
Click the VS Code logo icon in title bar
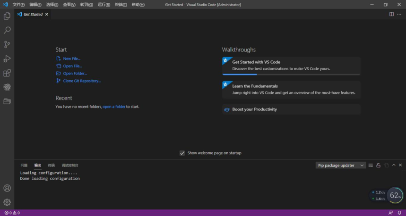click(x=5, y=4)
